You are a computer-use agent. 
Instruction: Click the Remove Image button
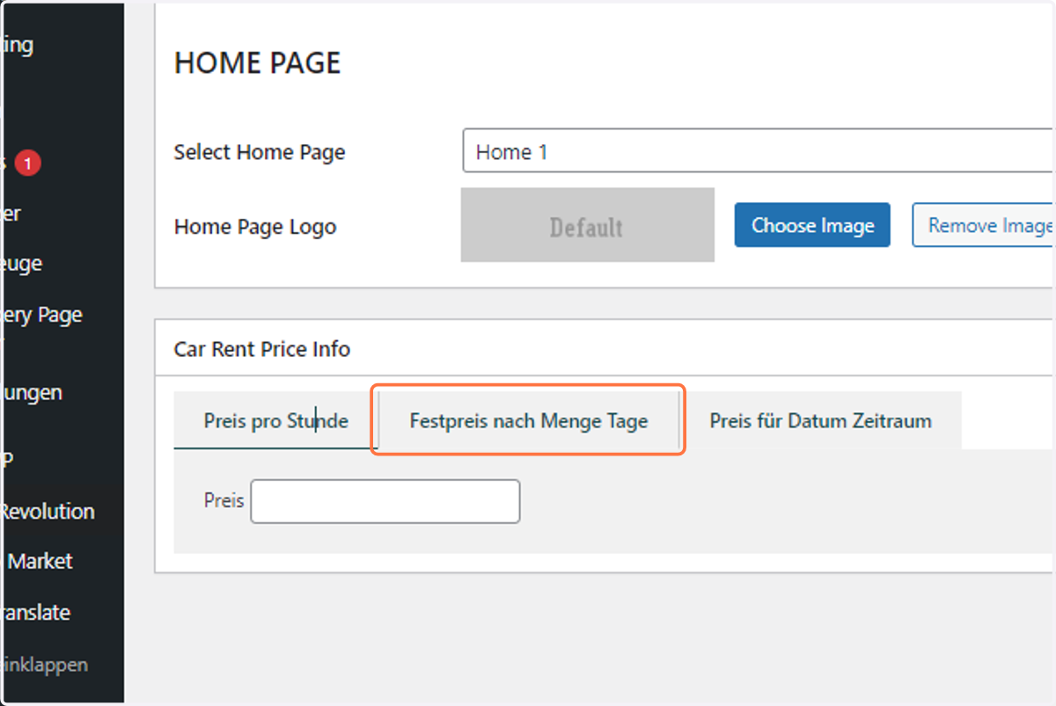coord(984,225)
